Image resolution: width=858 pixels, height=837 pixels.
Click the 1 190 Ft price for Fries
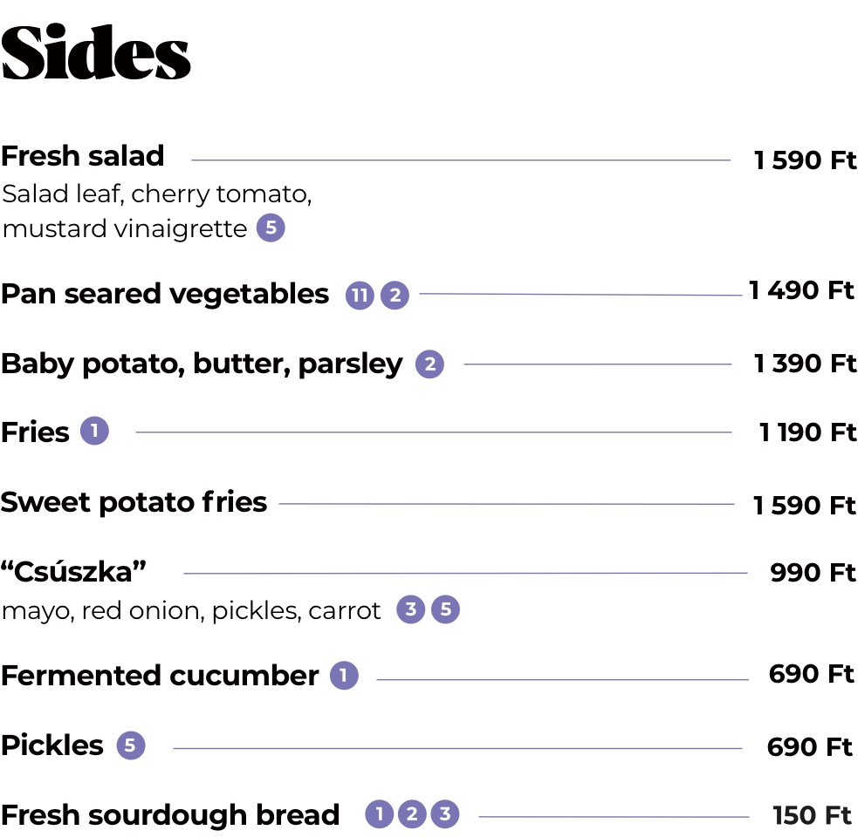click(x=807, y=432)
